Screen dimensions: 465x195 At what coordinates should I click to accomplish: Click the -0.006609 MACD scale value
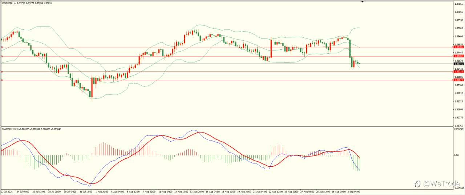(459, 187)
